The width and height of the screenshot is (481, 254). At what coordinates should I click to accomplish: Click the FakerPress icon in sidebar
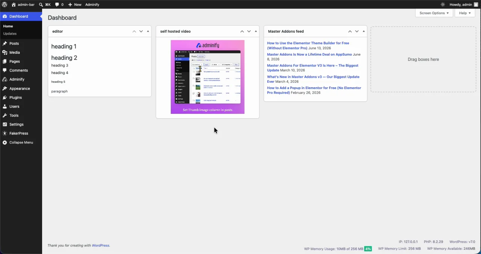tap(5, 133)
